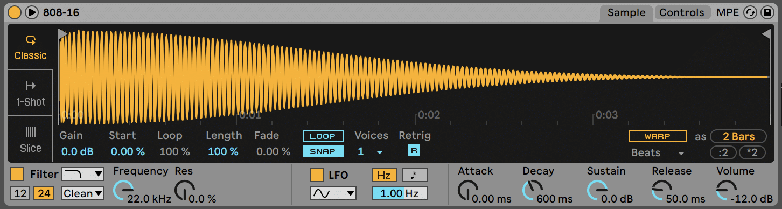This screenshot has width=782, height=209.
Task: Toggle the device activator circle button
Action: (15, 12)
